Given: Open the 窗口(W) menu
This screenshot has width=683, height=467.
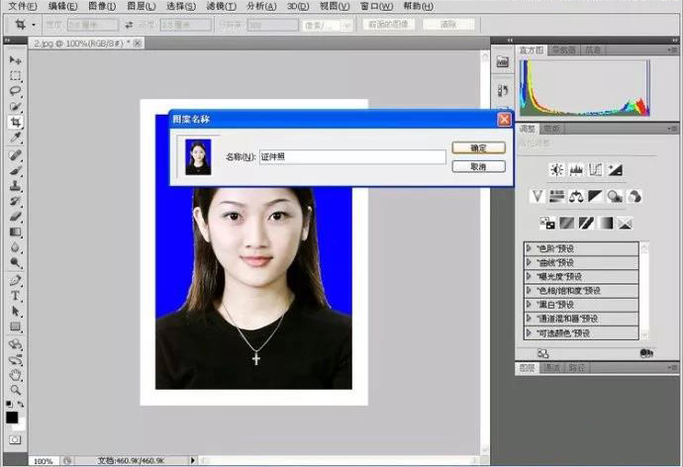Looking at the screenshot, I should click(377, 7).
